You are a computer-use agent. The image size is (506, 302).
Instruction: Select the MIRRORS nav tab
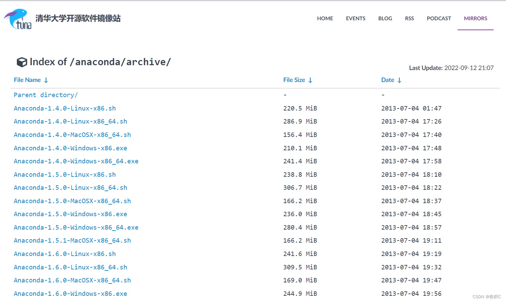475,19
